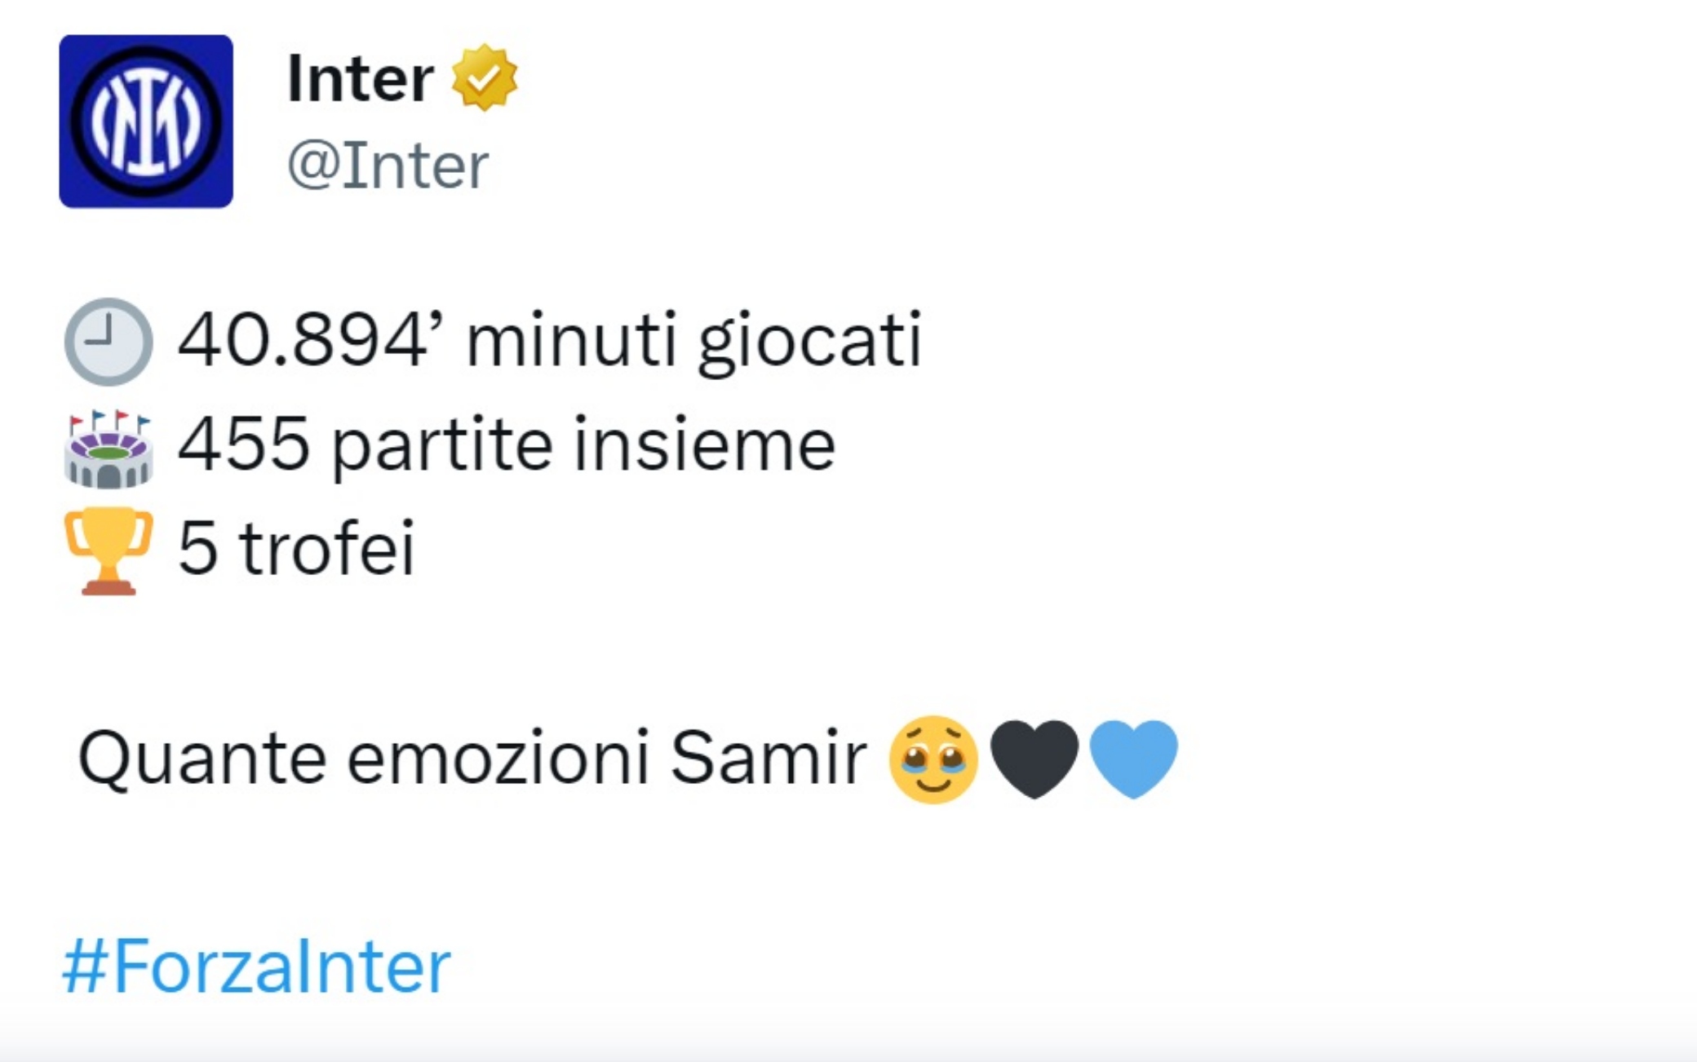Click the number 455
The image size is (1697, 1062).
pos(244,445)
